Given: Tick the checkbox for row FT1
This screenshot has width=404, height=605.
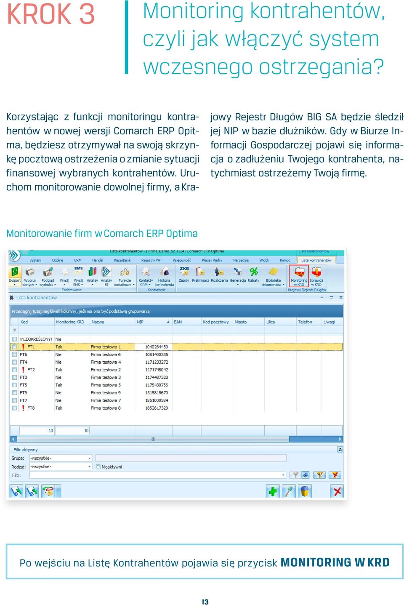Looking at the screenshot, I should pos(14,347).
